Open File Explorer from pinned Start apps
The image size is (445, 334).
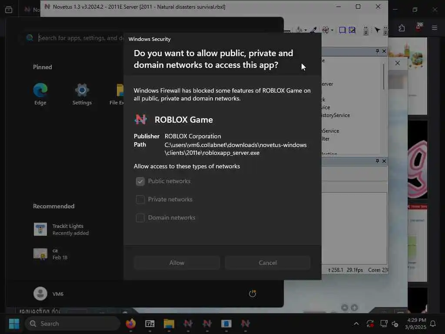coord(117,94)
